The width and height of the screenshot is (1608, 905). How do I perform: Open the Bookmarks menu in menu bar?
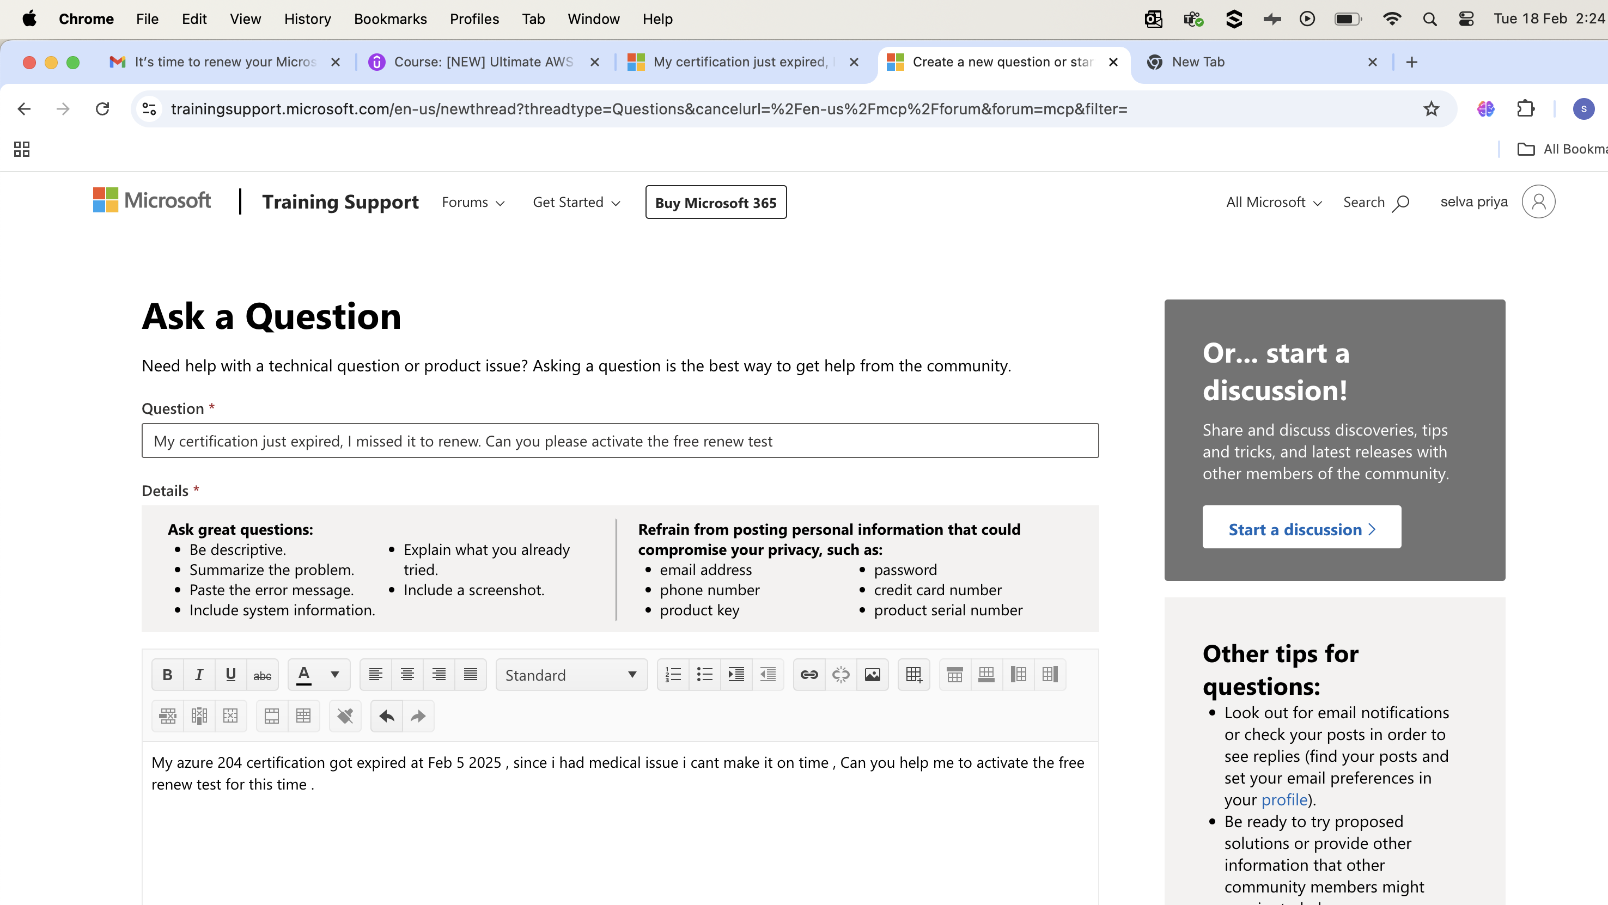[x=390, y=19]
